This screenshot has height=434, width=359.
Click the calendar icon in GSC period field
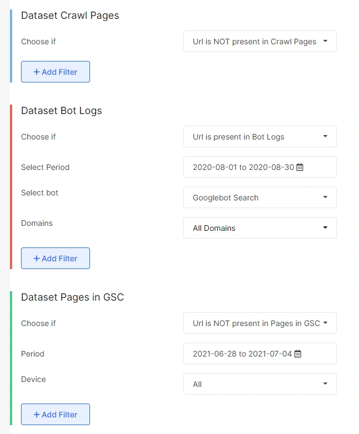click(298, 354)
